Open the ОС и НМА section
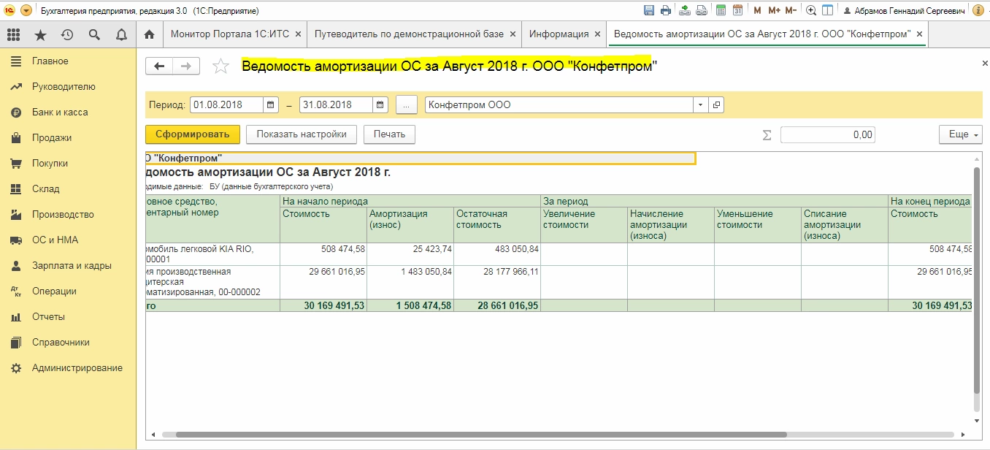Viewport: 990px width, 450px height. click(x=55, y=240)
